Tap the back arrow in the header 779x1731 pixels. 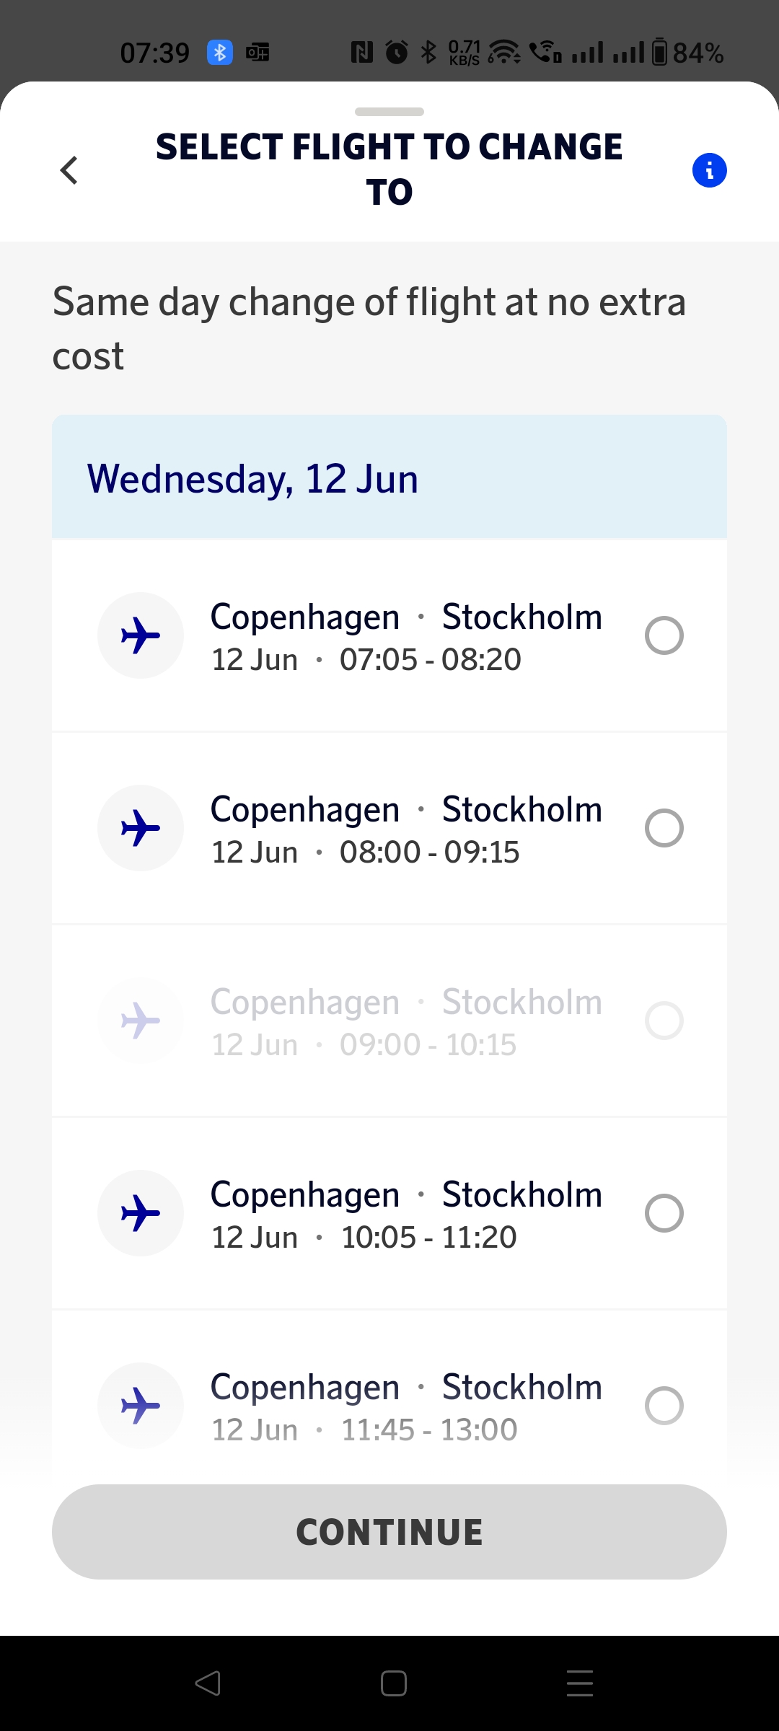tap(69, 170)
